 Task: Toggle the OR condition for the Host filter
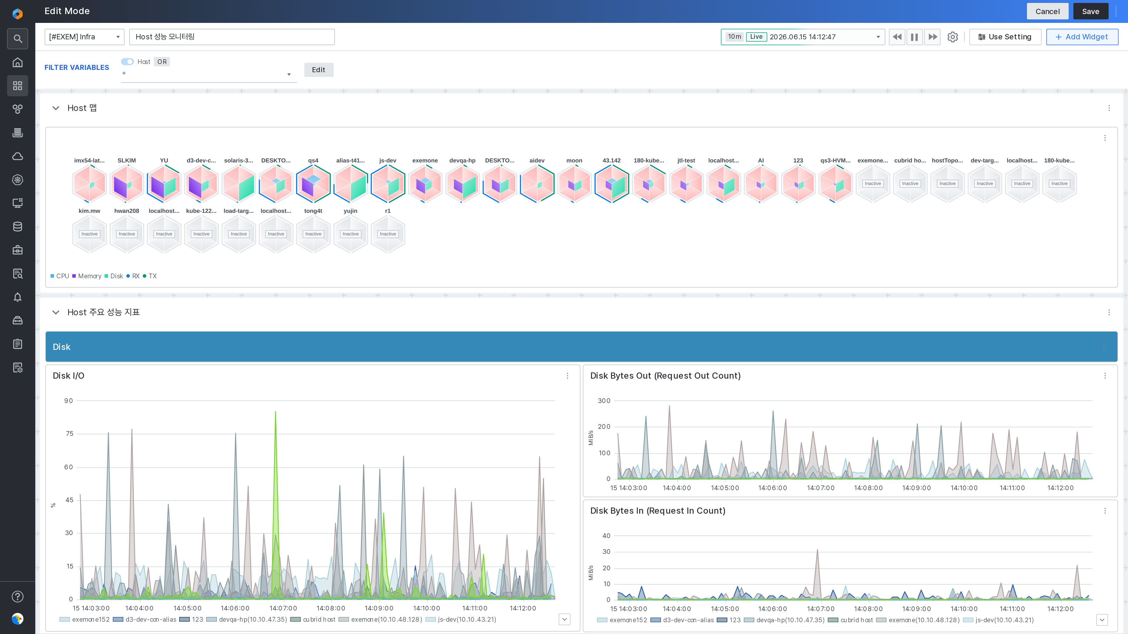162,62
